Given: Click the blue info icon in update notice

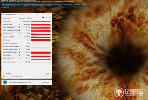Looking at the screenshot, I should coord(5,82).
